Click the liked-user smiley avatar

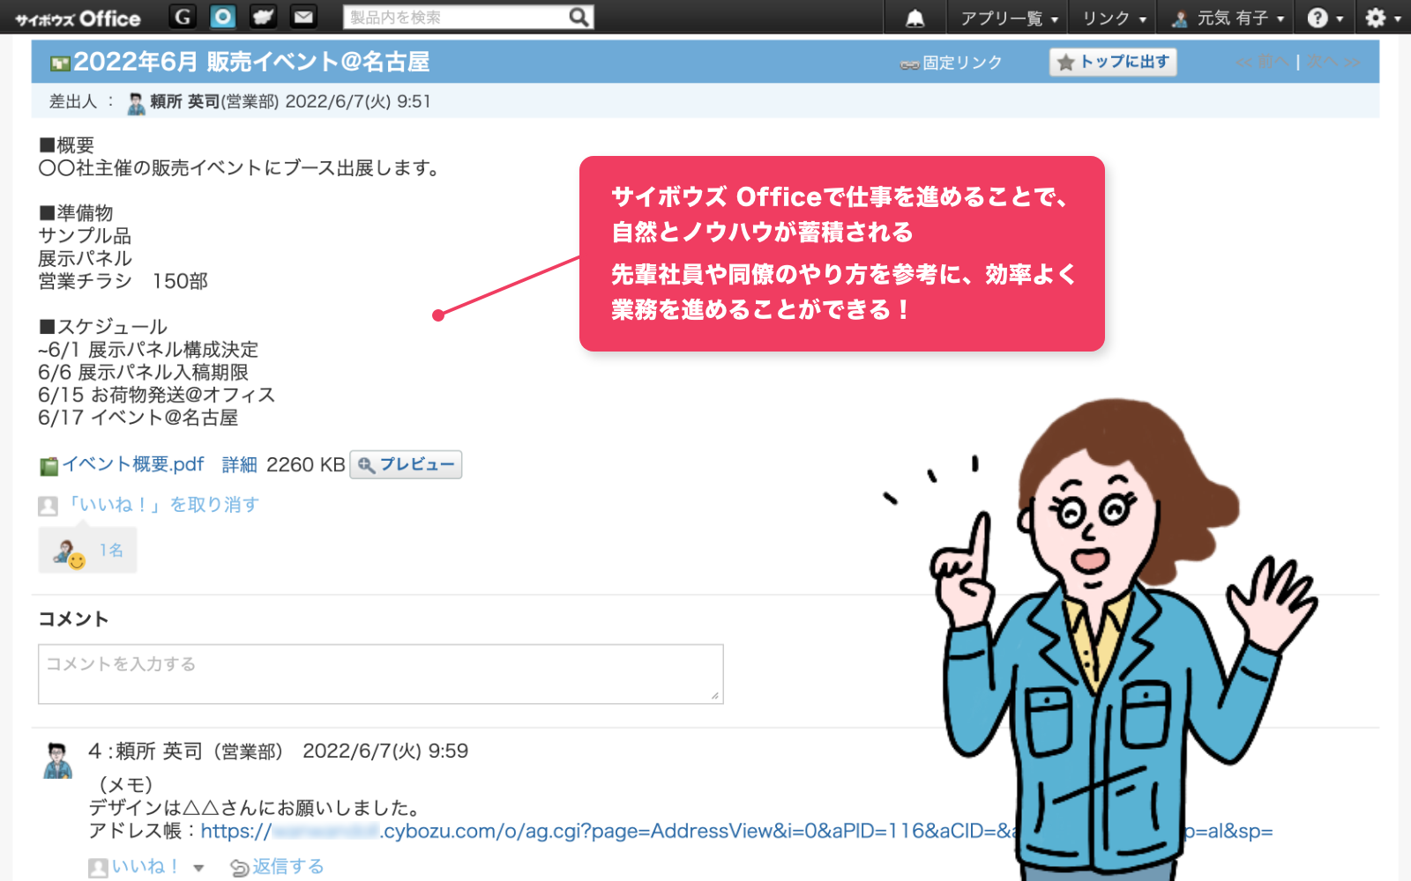tap(69, 552)
